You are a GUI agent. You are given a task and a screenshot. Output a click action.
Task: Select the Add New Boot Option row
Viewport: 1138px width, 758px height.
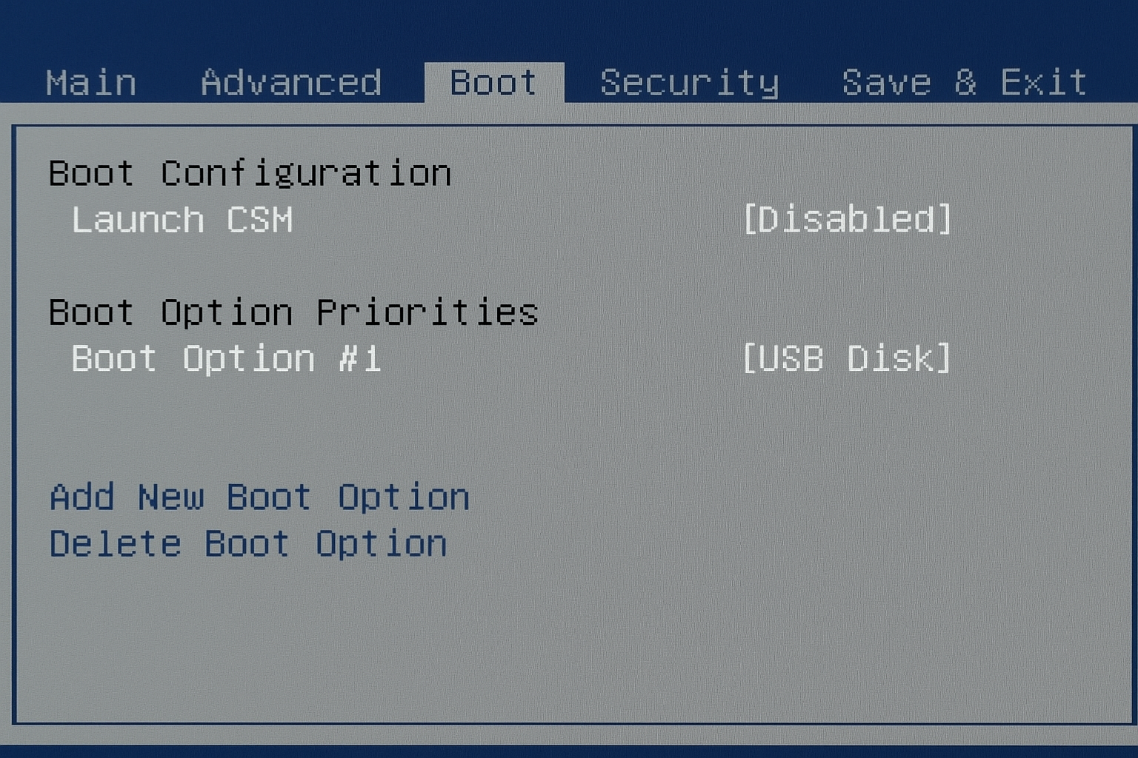258,496
